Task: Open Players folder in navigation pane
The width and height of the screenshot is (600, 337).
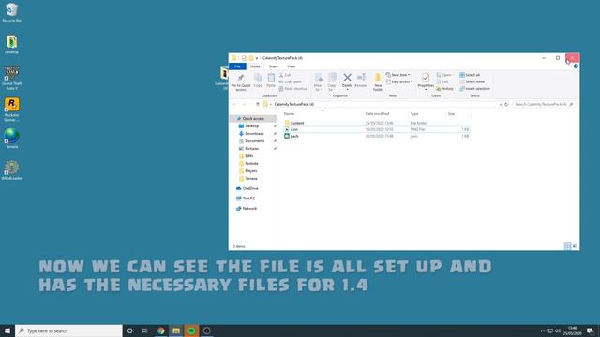Action: (250, 171)
